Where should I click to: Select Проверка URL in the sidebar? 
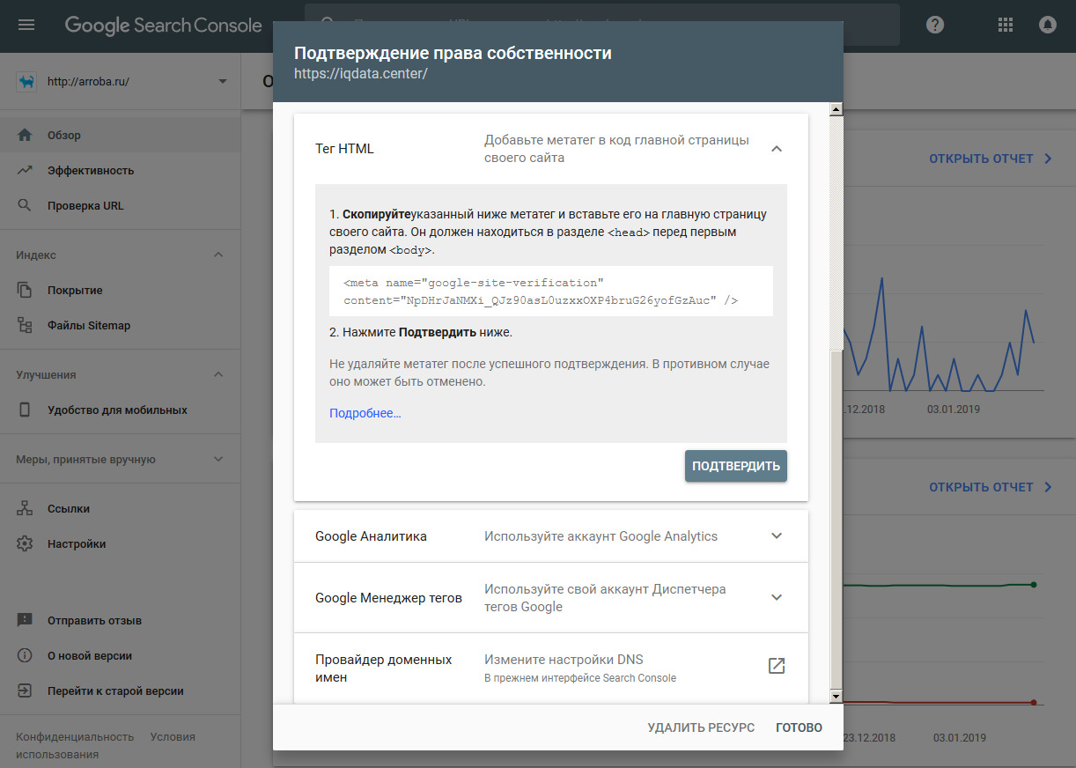point(120,205)
